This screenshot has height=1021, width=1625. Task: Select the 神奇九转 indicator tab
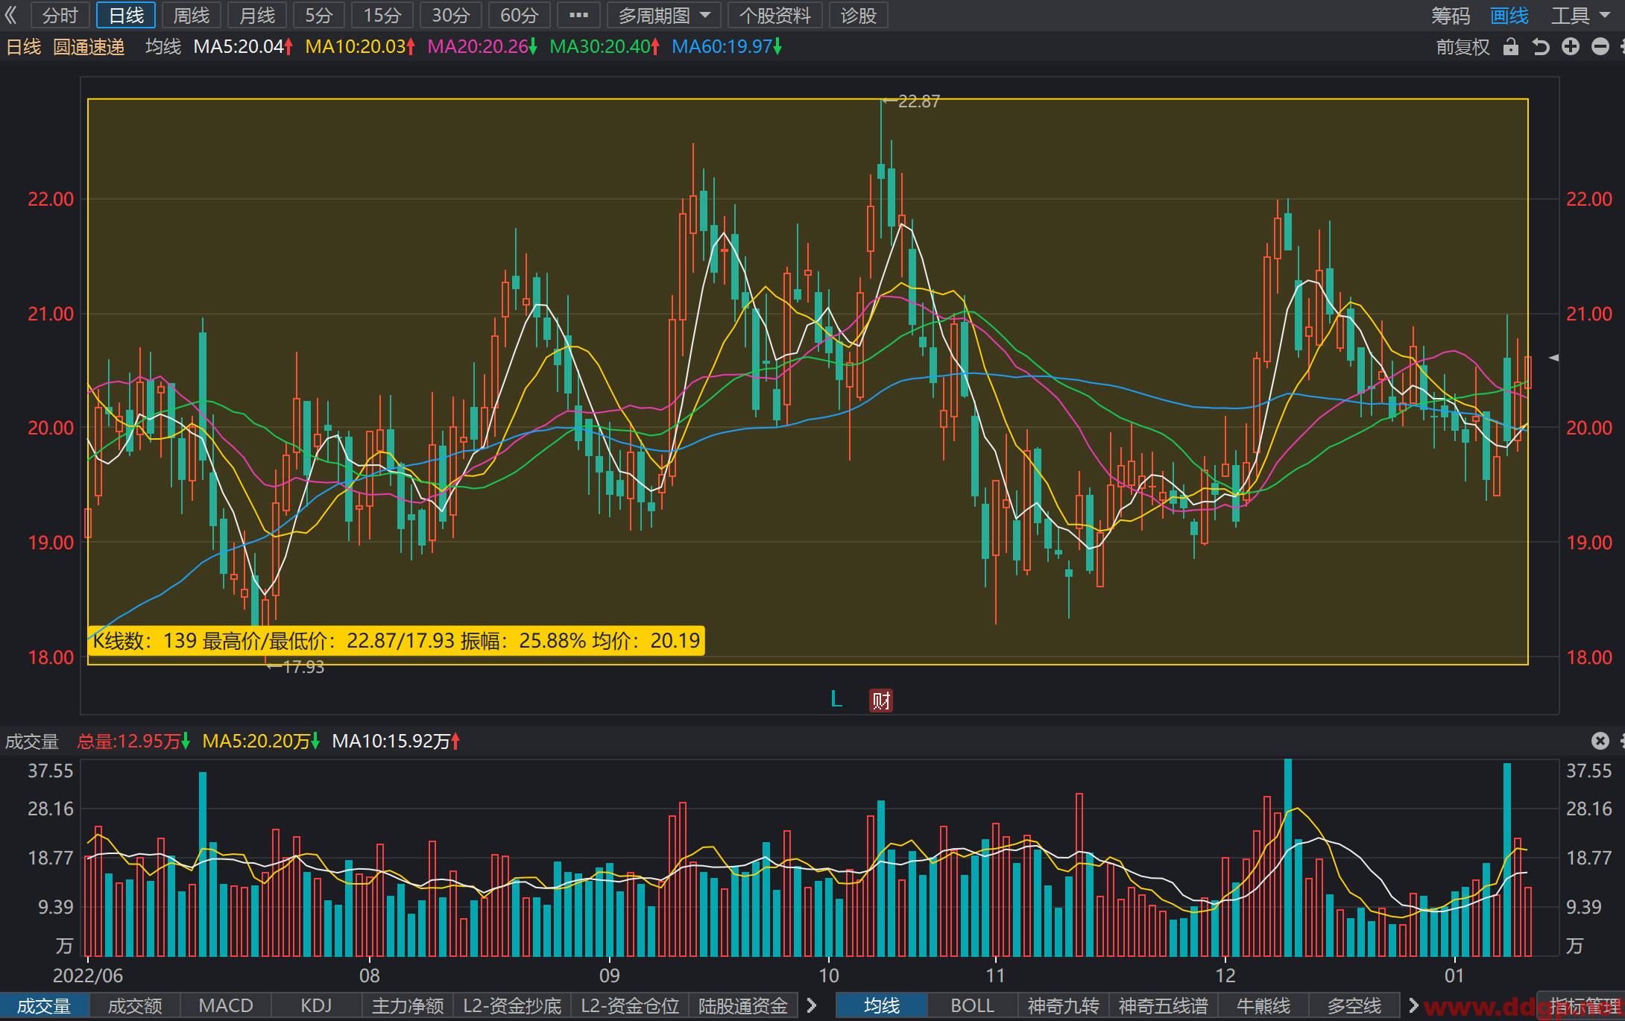[x=1064, y=1006]
